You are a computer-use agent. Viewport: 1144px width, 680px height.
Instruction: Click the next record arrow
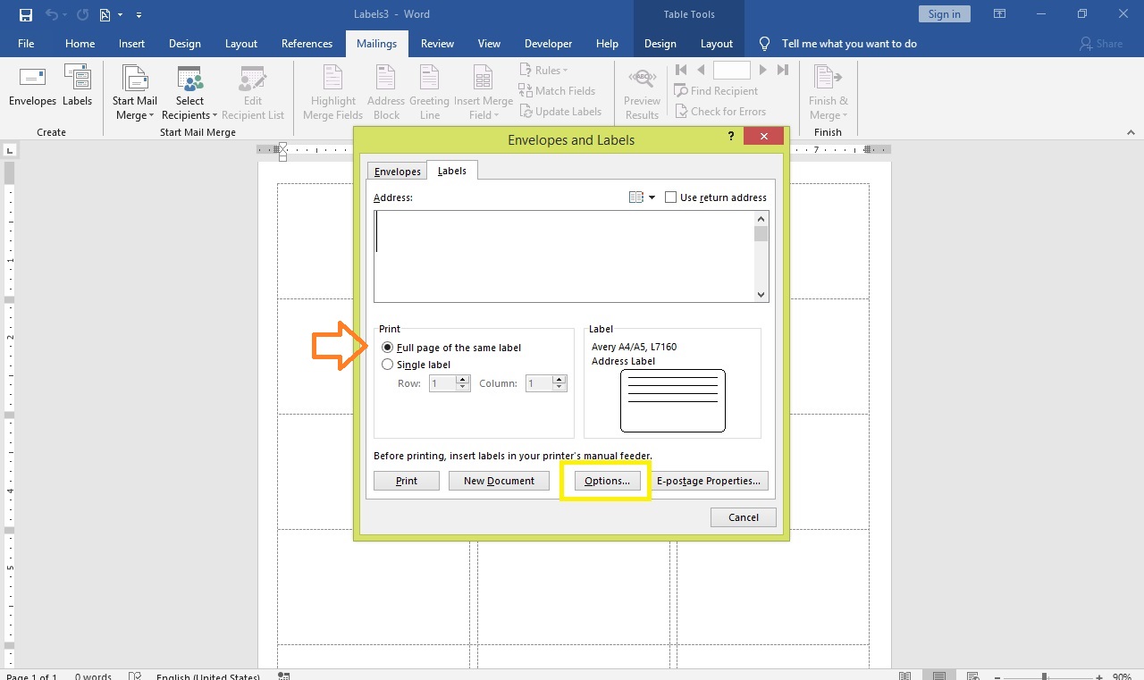762,70
